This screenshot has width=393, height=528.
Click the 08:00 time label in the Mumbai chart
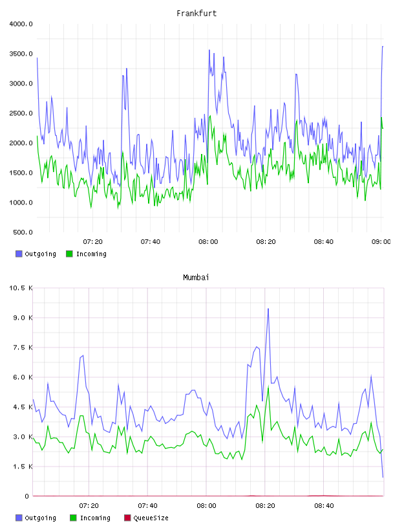pos(206,506)
